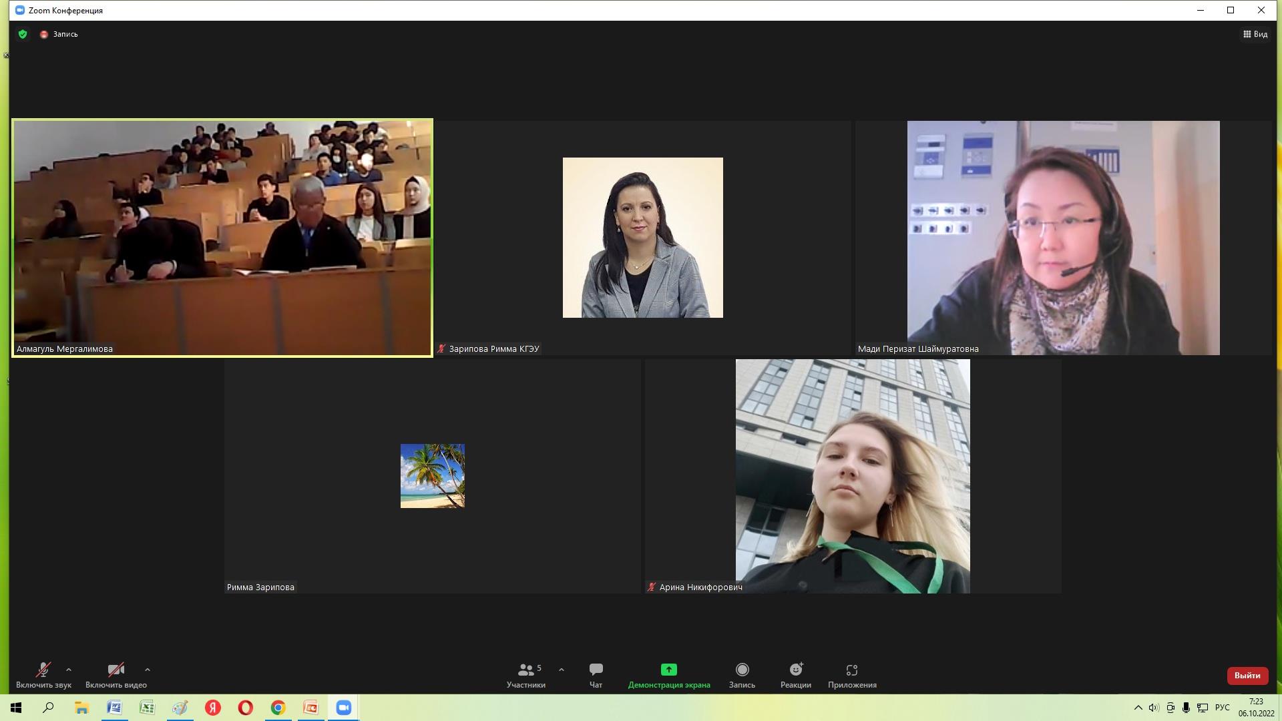Open the Вид view layout menu
Screen dimensions: 1282x721
pyautogui.click(x=1255, y=34)
